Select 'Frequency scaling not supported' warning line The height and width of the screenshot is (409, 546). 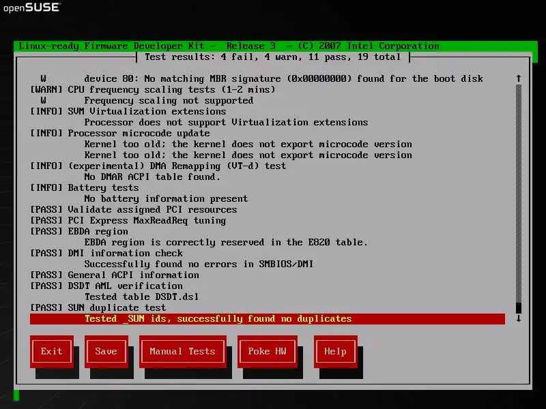point(169,100)
